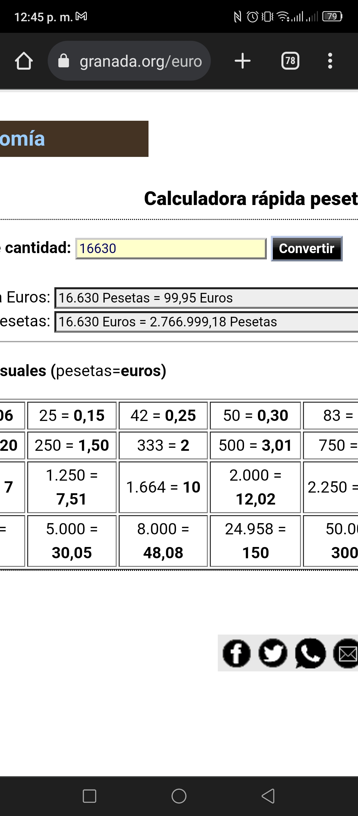Select the pesetas to euros result field
Screen dimensions: 358x816
(206, 298)
